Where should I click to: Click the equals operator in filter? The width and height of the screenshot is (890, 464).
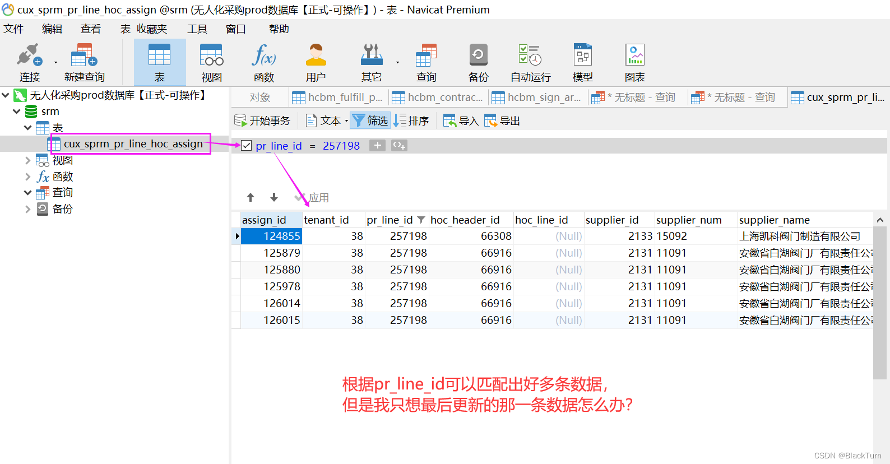(x=312, y=146)
